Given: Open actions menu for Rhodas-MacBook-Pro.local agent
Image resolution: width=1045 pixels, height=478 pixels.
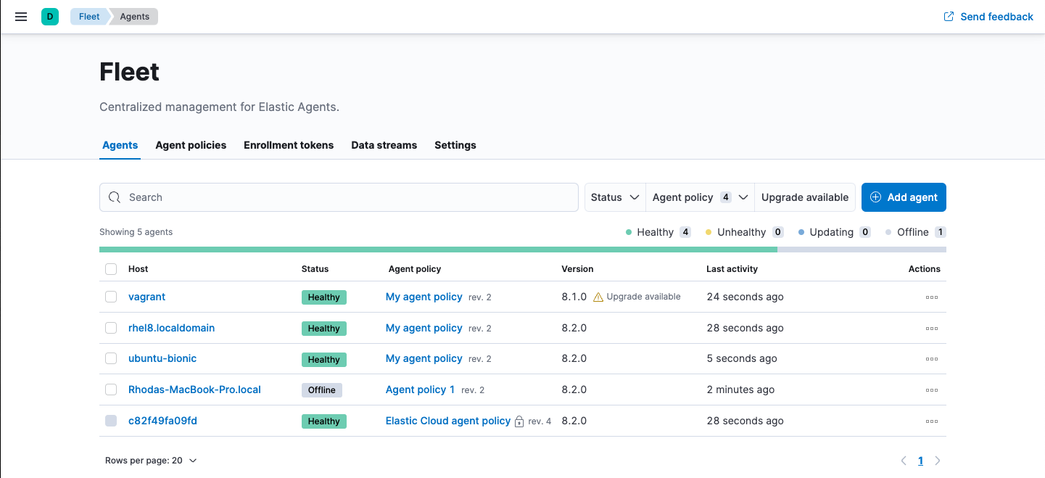Looking at the screenshot, I should (x=931, y=390).
